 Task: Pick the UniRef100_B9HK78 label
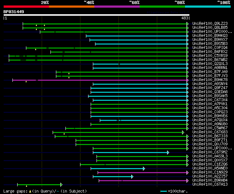tap(210, 80)
